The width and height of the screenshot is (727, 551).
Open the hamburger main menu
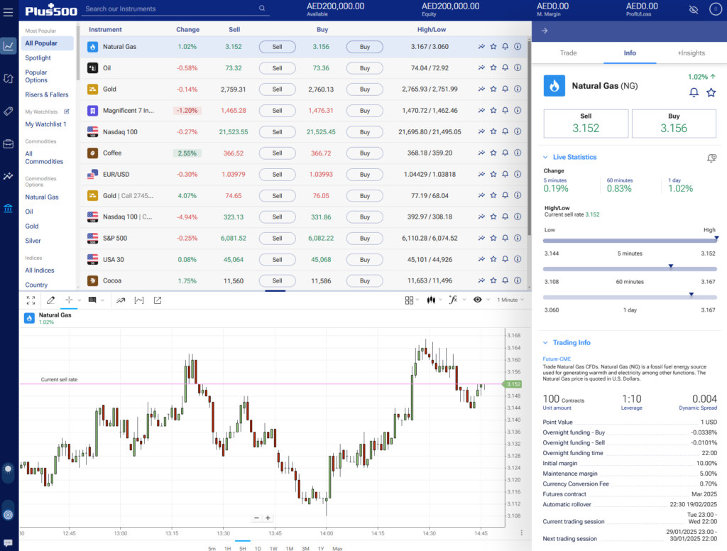click(x=8, y=12)
